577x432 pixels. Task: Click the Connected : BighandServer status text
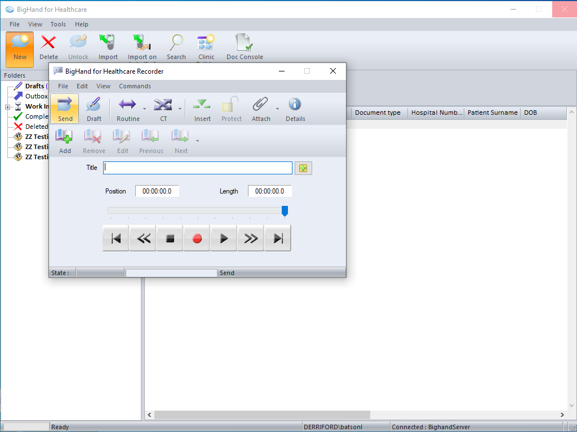click(430, 427)
